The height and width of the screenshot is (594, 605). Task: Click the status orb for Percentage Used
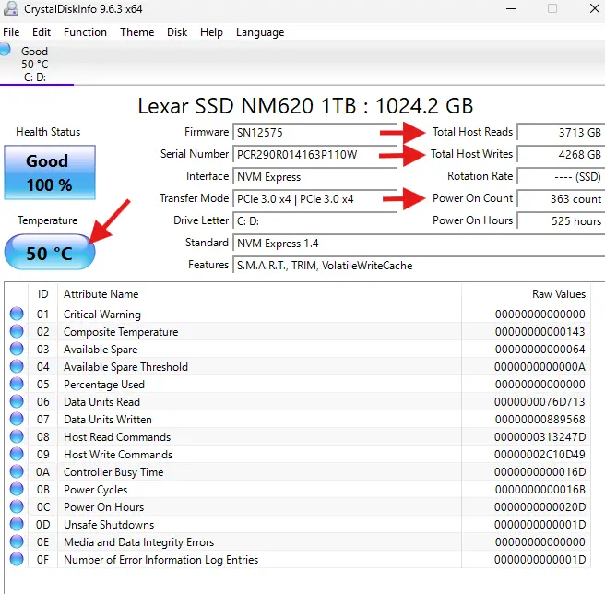17,384
